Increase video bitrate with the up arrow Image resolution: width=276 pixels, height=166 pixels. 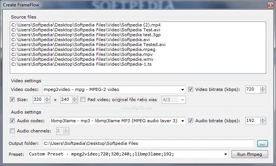pyautogui.click(x=263, y=88)
